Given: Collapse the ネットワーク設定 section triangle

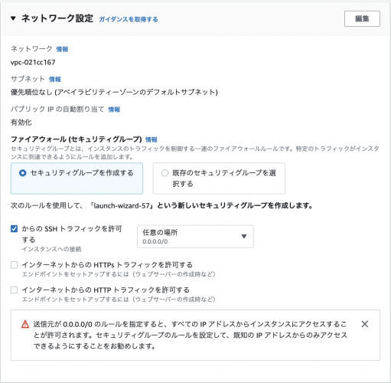Looking at the screenshot, I should tap(13, 18).
